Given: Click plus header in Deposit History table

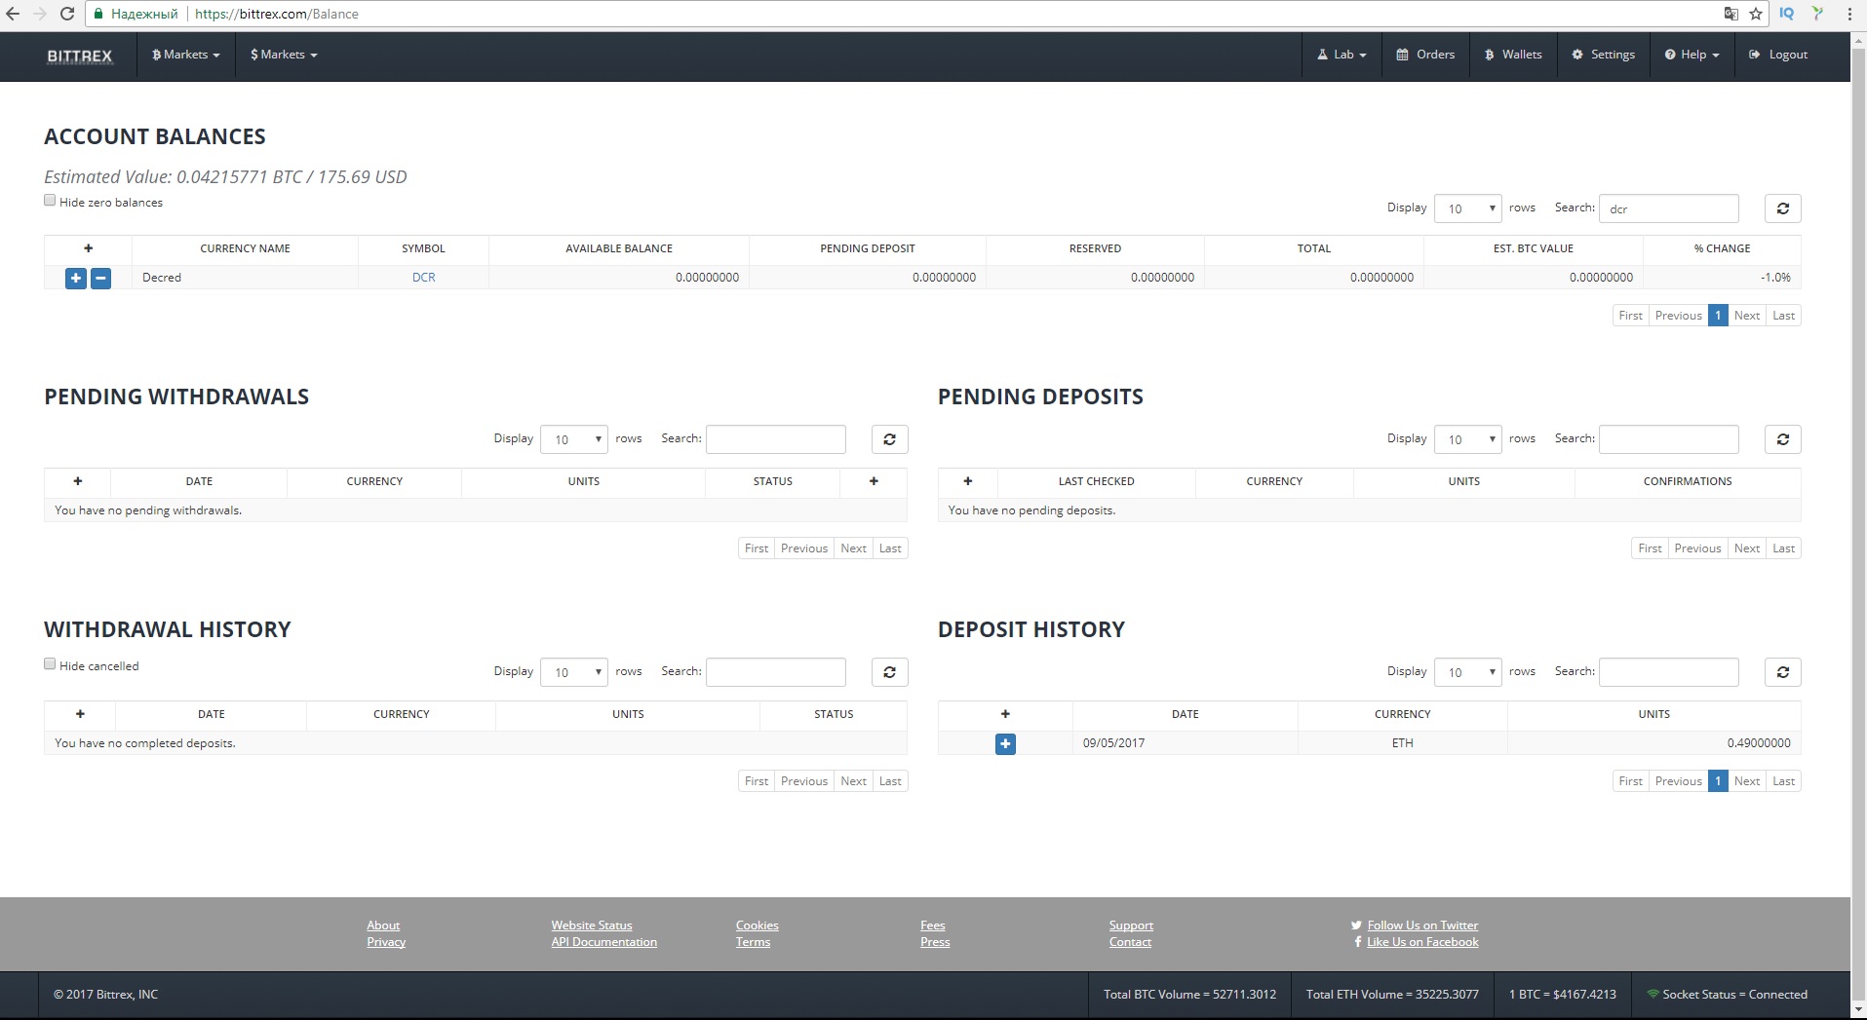Looking at the screenshot, I should 1005,714.
